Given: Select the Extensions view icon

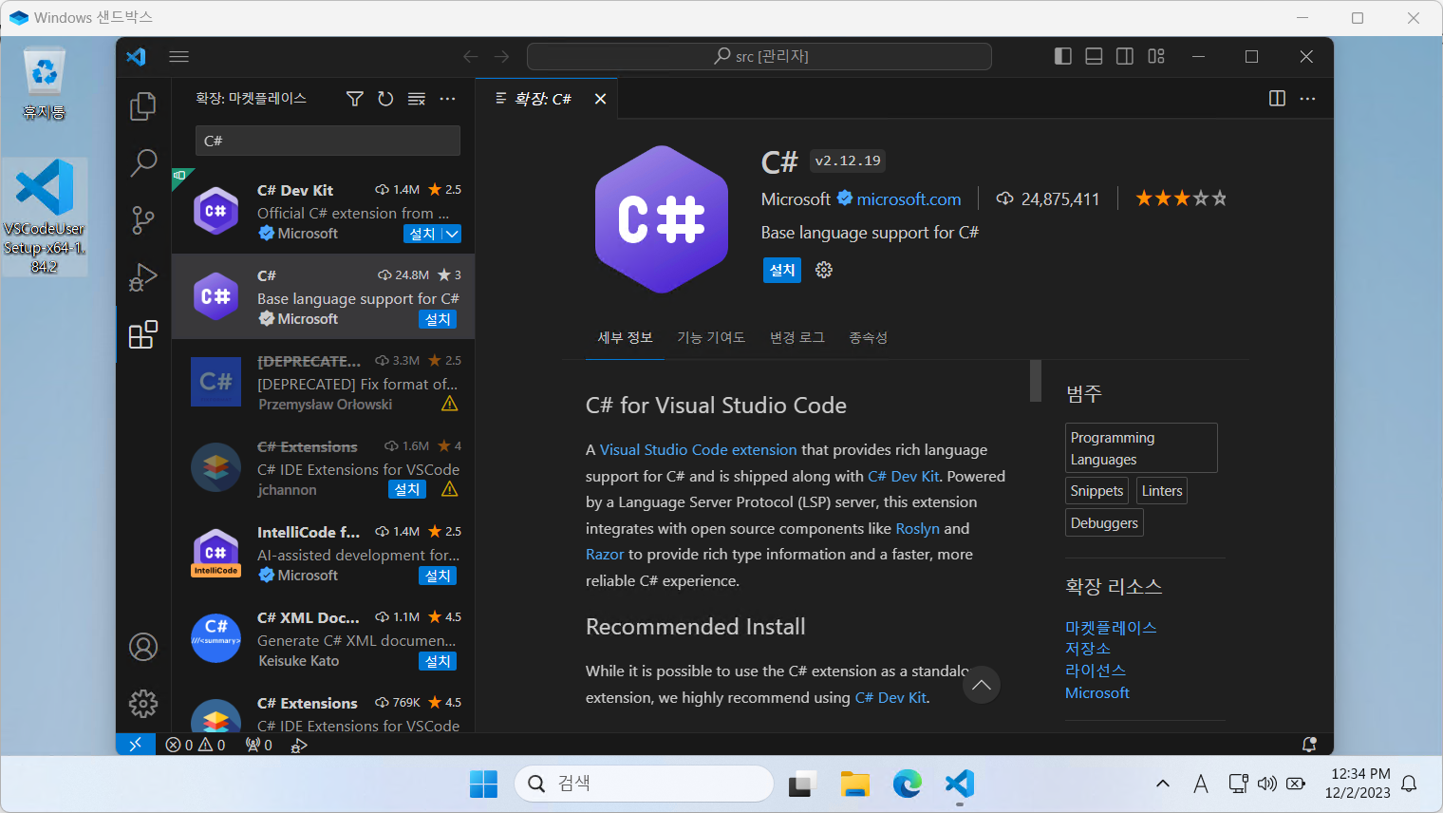Looking at the screenshot, I should [x=143, y=334].
